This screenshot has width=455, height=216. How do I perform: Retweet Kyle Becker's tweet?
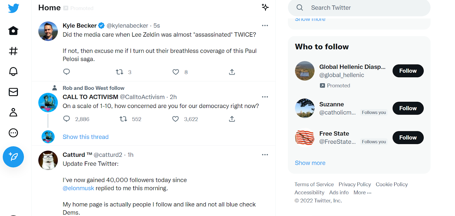[x=119, y=72]
